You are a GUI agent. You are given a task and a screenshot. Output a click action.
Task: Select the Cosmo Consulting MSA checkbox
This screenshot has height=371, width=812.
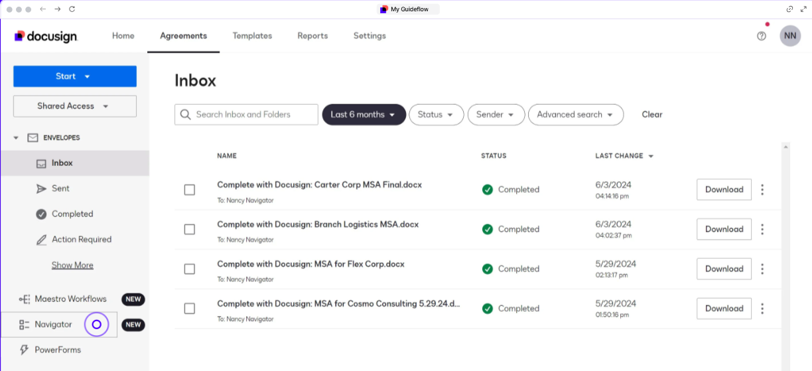[190, 309]
